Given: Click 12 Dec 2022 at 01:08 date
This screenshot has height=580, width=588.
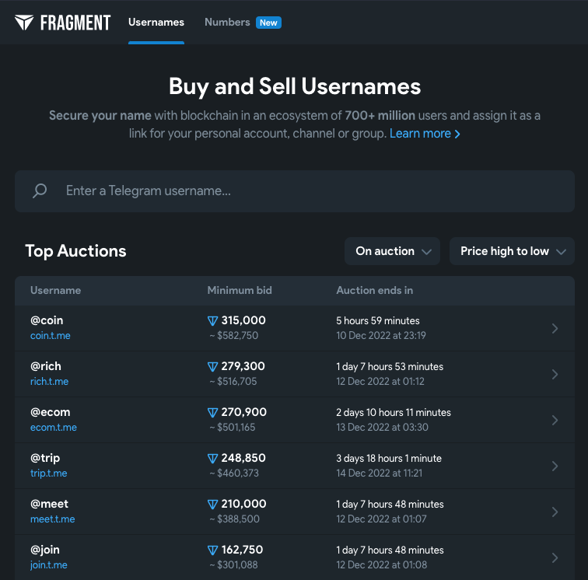Looking at the screenshot, I should coord(382,565).
